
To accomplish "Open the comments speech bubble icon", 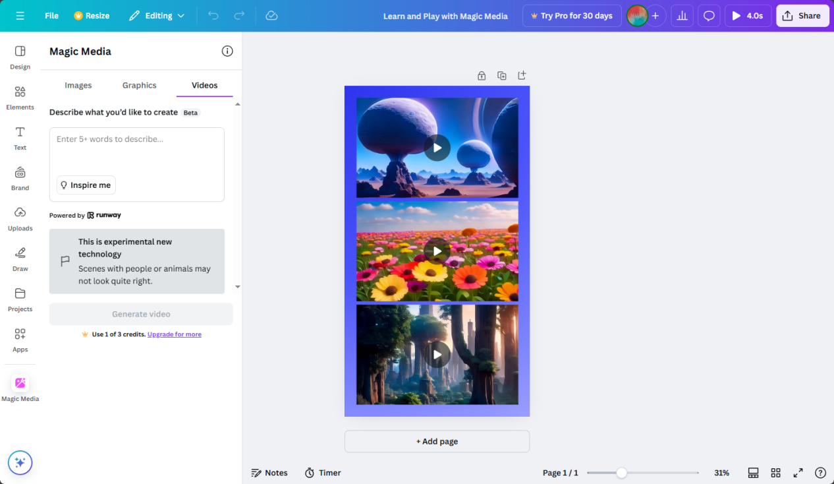I will [709, 16].
